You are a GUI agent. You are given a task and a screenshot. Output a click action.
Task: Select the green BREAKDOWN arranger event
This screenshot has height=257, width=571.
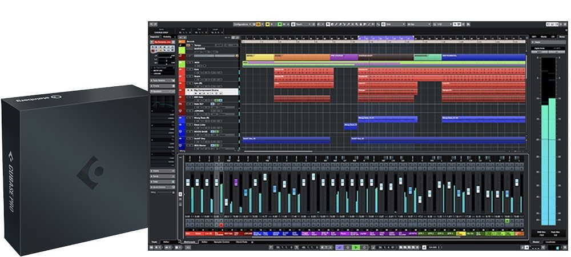coord(428,57)
